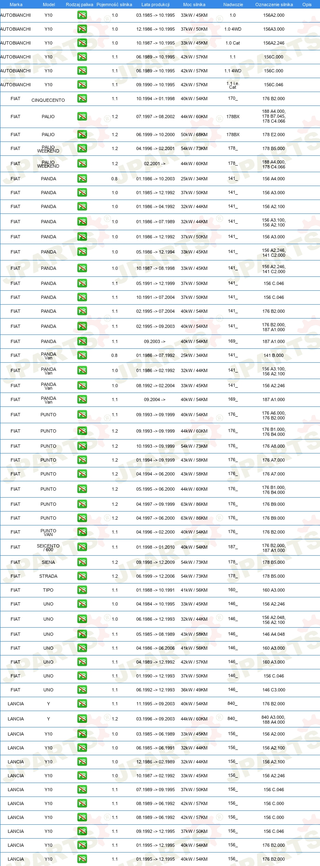Select the PUNTO VAN model cell
The width and height of the screenshot is (320, 866).
(48, 532)
